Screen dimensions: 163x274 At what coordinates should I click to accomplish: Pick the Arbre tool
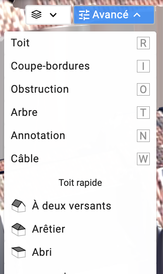(80, 112)
